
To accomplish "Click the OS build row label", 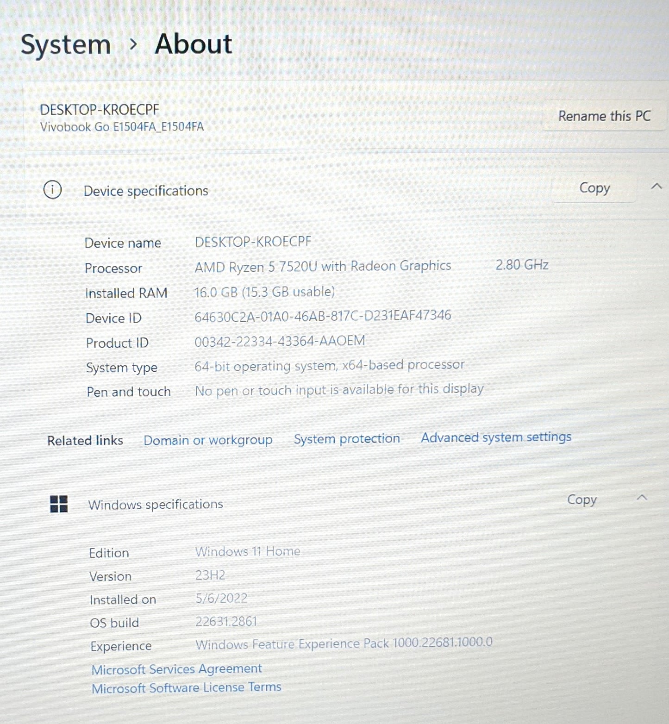I will (x=114, y=623).
